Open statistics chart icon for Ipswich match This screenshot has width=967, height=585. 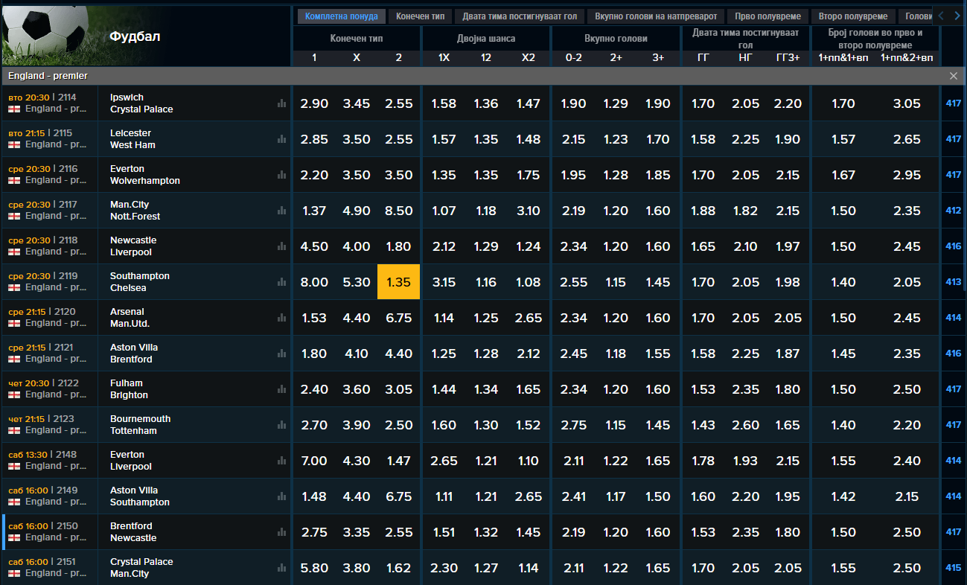[281, 103]
